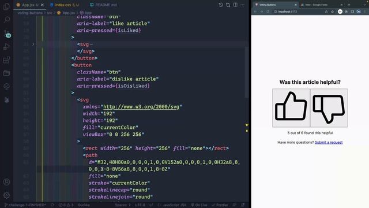Viewport: 369px width, 208px height.
Task: Switch to the index.css tab
Action: coord(64,5)
